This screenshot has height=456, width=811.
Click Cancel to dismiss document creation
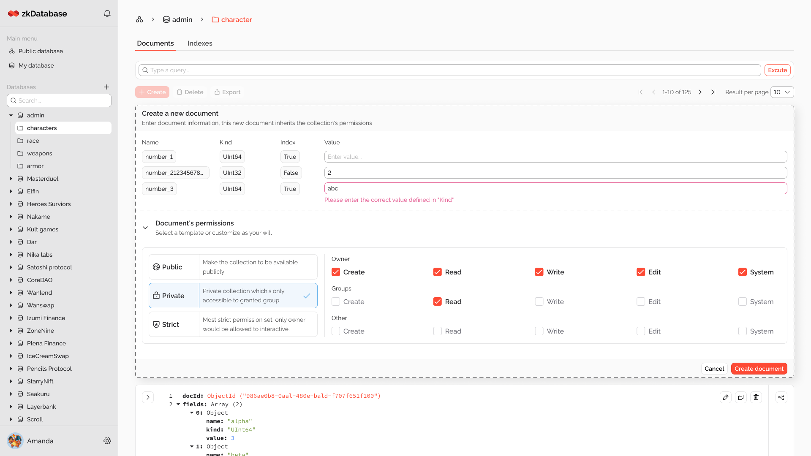tap(715, 369)
